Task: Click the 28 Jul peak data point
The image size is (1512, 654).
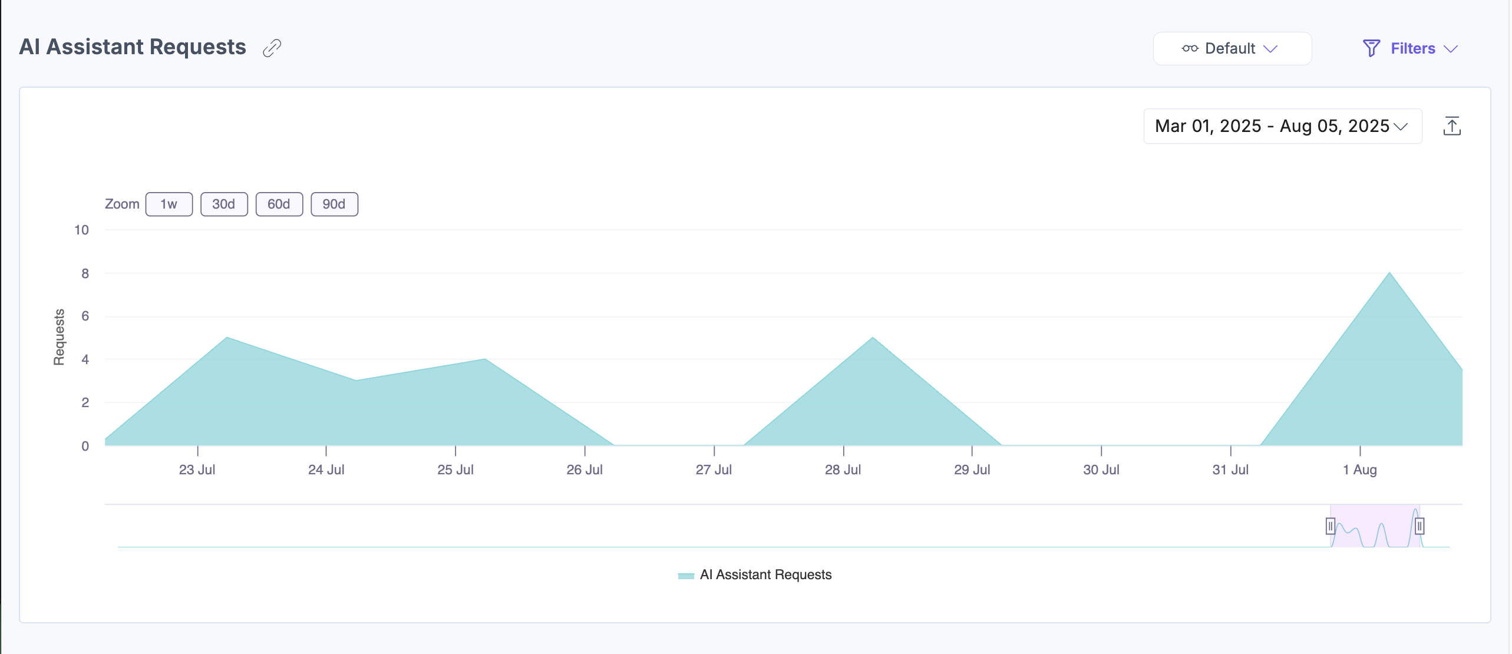Action: 873,338
